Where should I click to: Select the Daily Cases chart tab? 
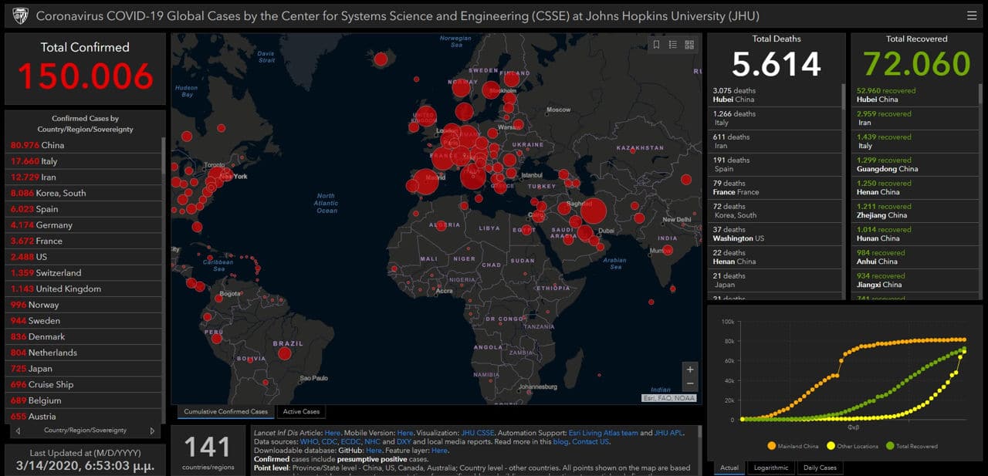pos(818,468)
